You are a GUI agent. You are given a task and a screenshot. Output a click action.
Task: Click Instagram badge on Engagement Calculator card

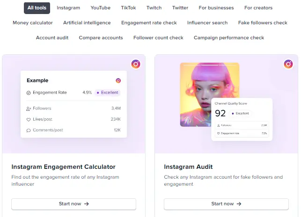click(136, 64)
